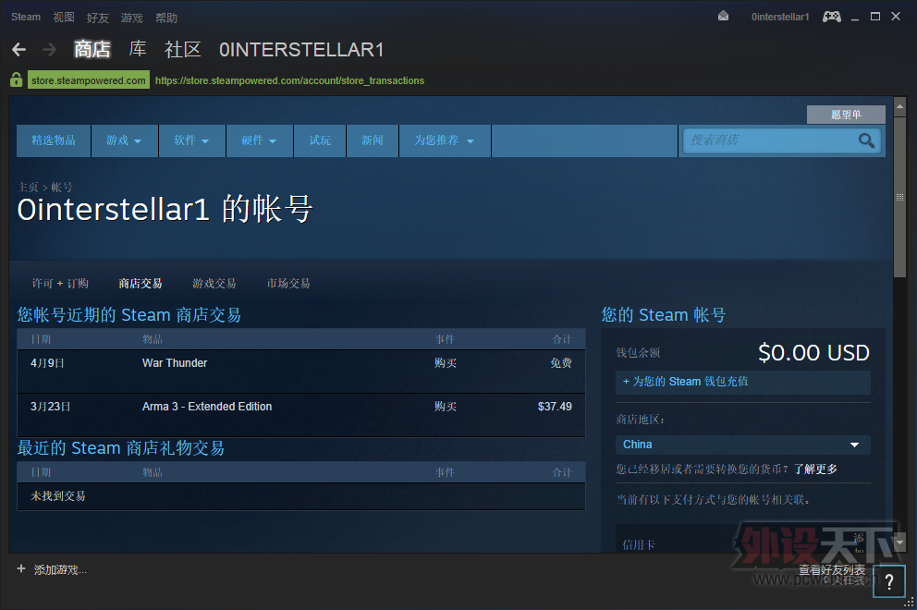
Task: Click the 免费 total for War Thunder
Action: tap(561, 363)
